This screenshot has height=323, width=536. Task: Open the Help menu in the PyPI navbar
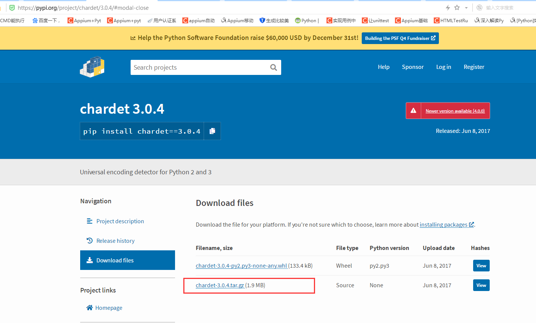pos(384,67)
